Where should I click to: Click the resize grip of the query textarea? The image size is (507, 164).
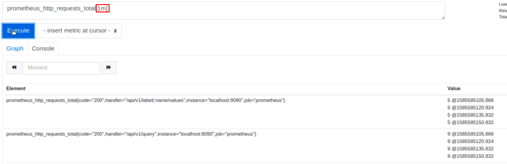[443, 17]
